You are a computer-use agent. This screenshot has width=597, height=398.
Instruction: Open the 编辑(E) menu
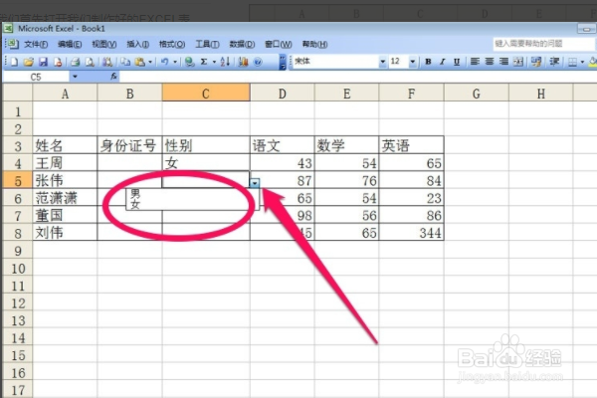pyautogui.click(x=70, y=44)
